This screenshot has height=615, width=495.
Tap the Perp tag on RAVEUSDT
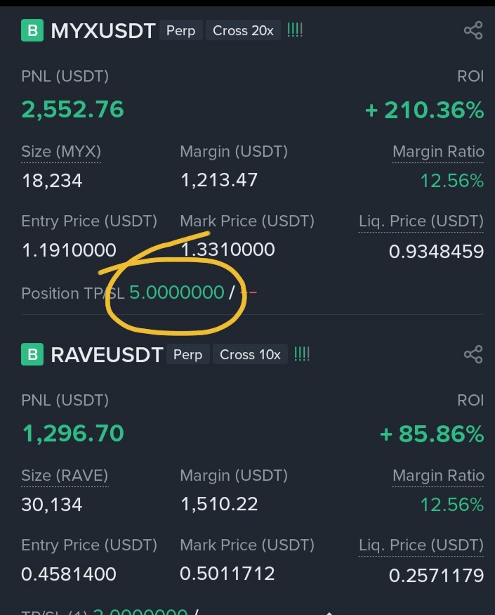187,354
